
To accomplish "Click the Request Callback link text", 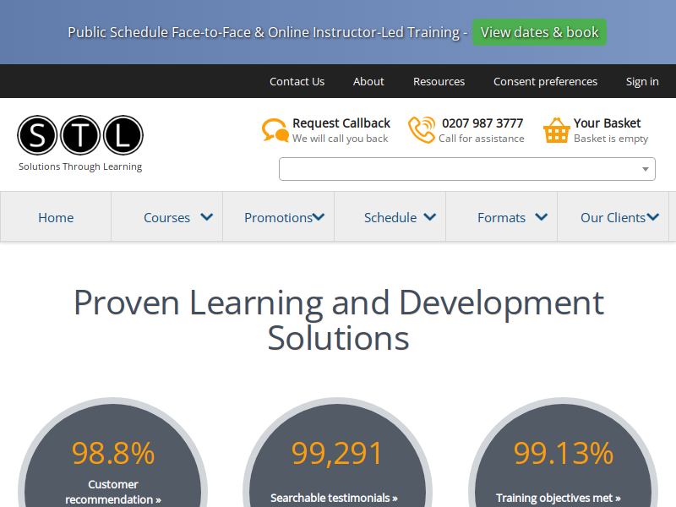I will (341, 123).
